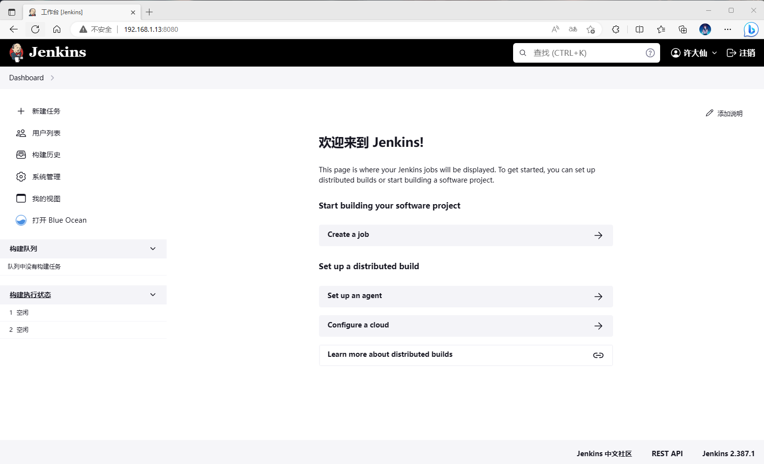Click the Dashboard breadcrumb

coord(26,78)
